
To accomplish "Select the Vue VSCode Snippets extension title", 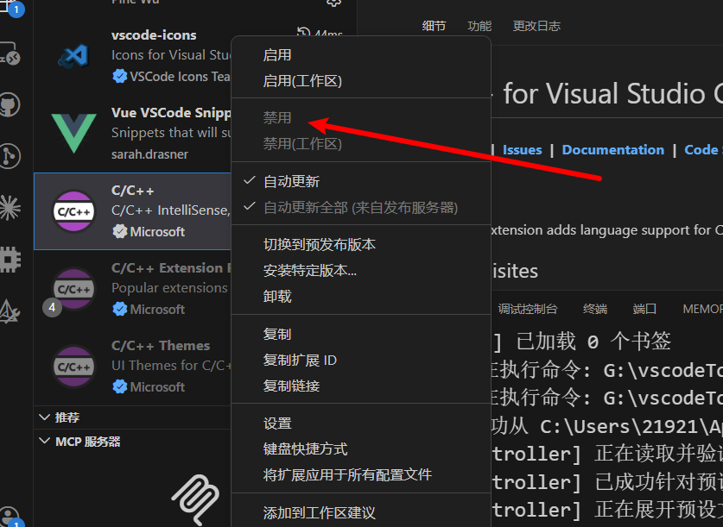I will pyautogui.click(x=171, y=113).
